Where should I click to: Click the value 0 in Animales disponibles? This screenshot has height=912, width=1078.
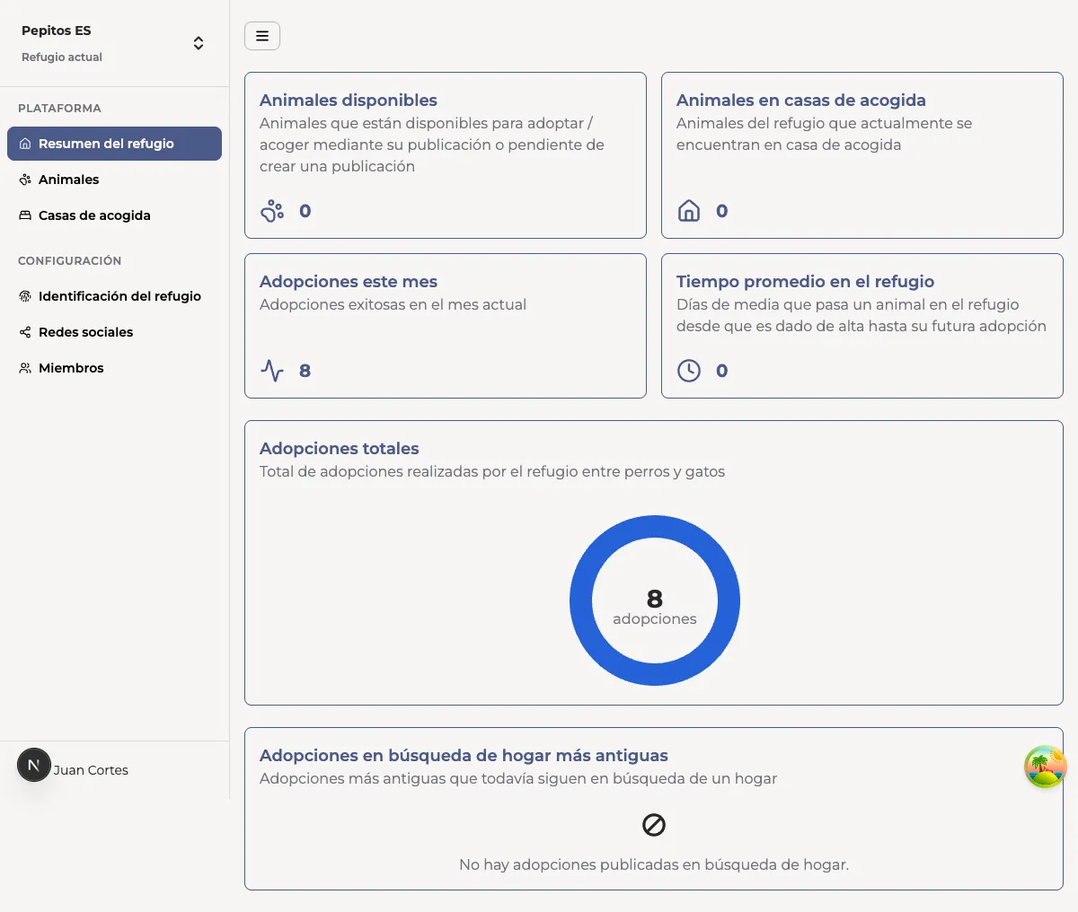click(x=305, y=211)
